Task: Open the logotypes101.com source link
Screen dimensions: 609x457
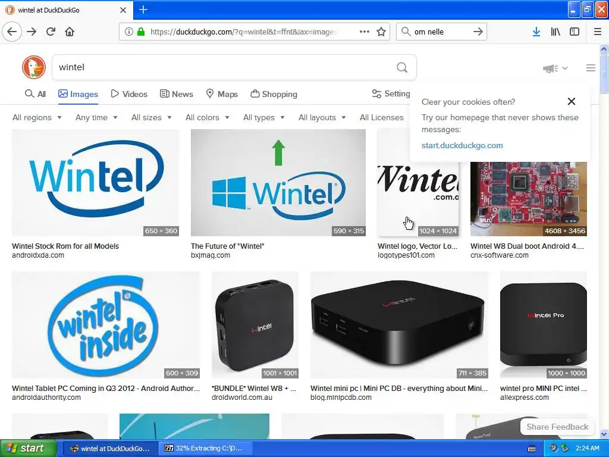Action: (x=406, y=255)
